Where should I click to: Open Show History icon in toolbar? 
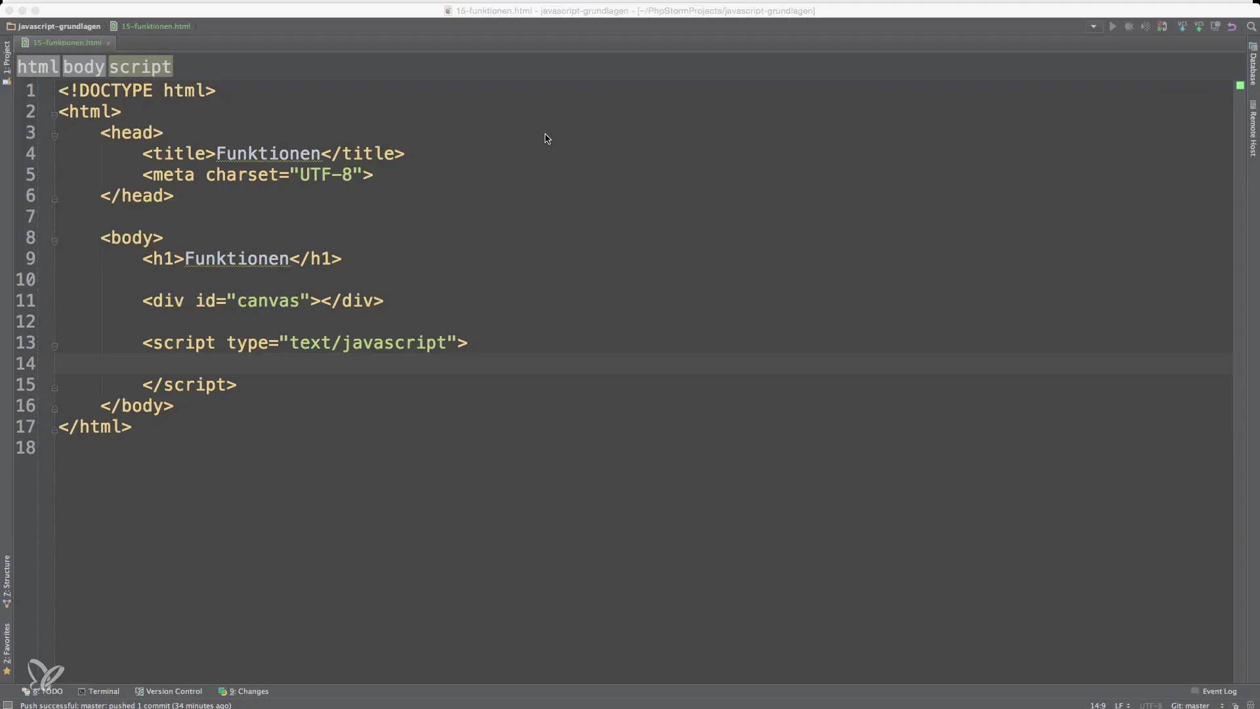tap(1215, 27)
